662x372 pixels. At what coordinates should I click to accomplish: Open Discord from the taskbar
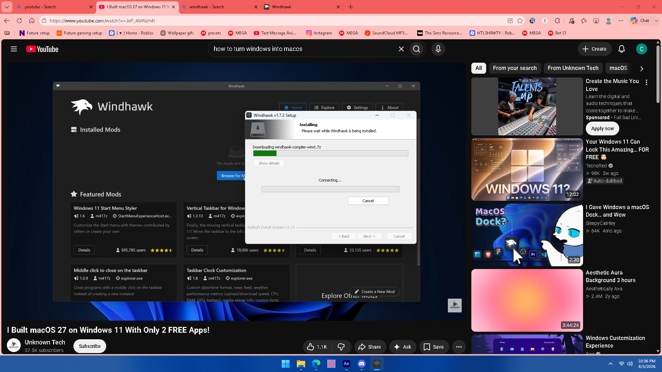tap(362, 364)
